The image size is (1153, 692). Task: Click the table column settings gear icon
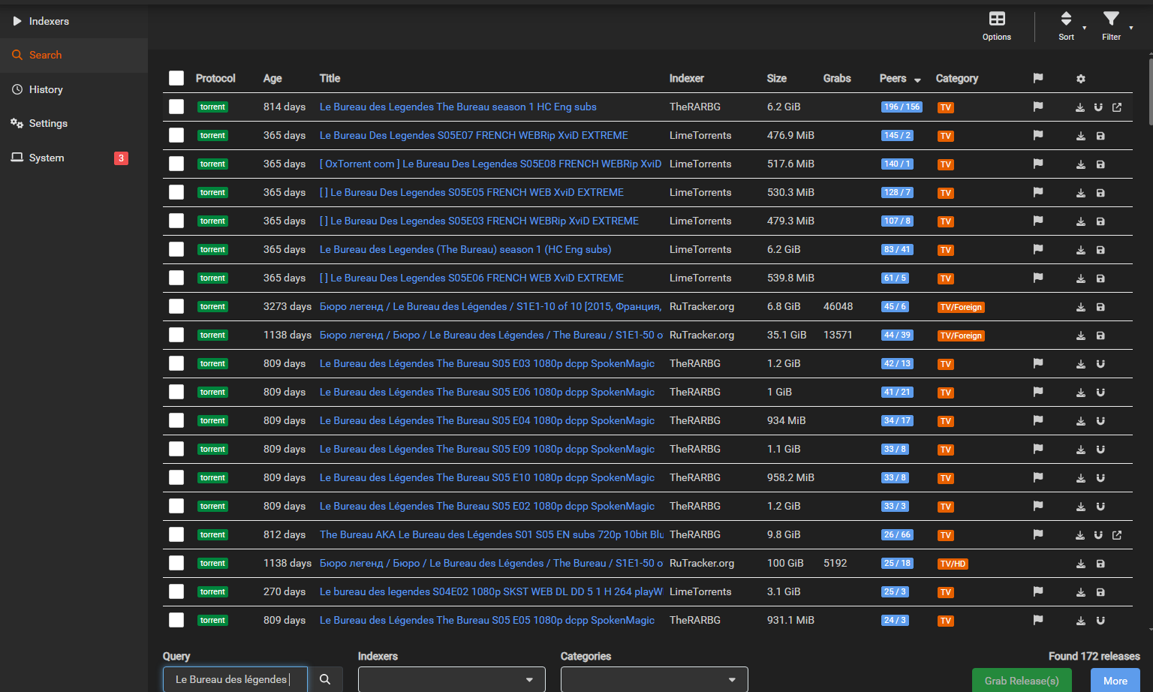click(x=1081, y=79)
